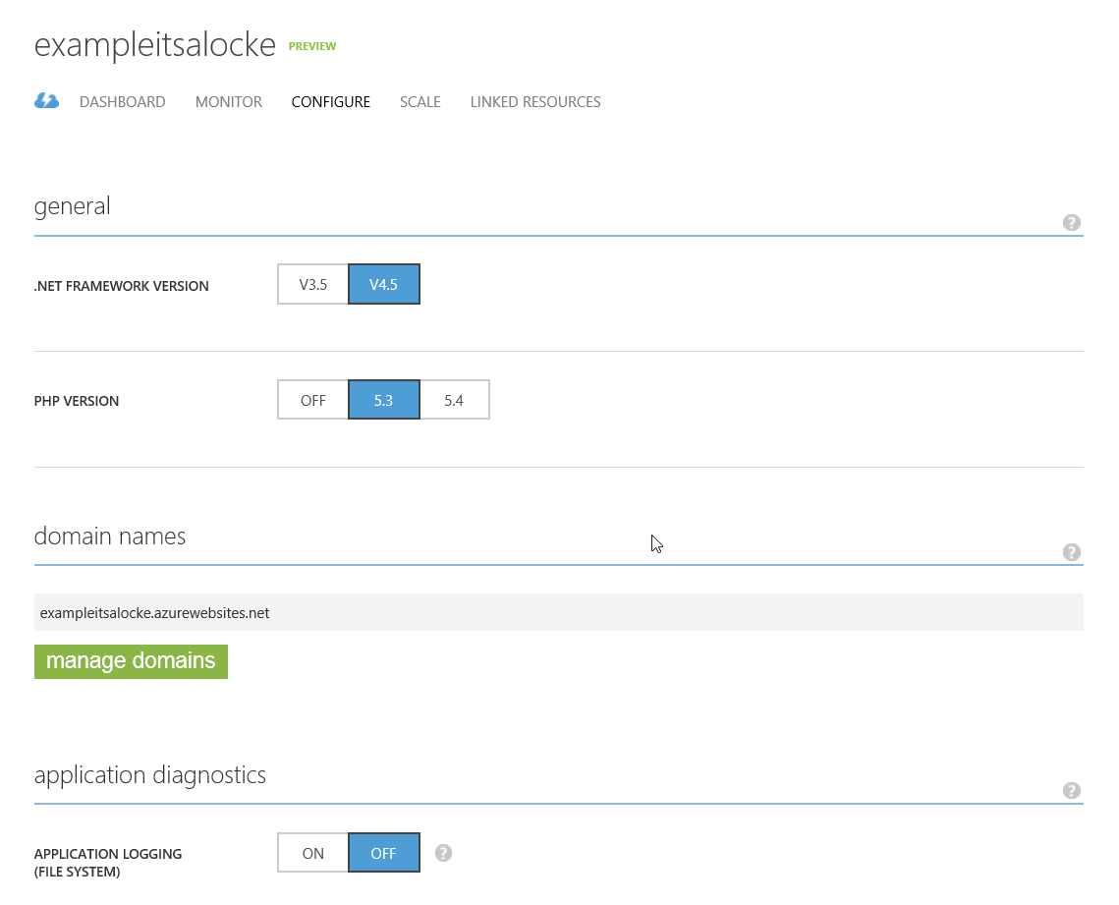Turn PHP version OFF
The height and width of the screenshot is (905, 1119).
point(312,400)
